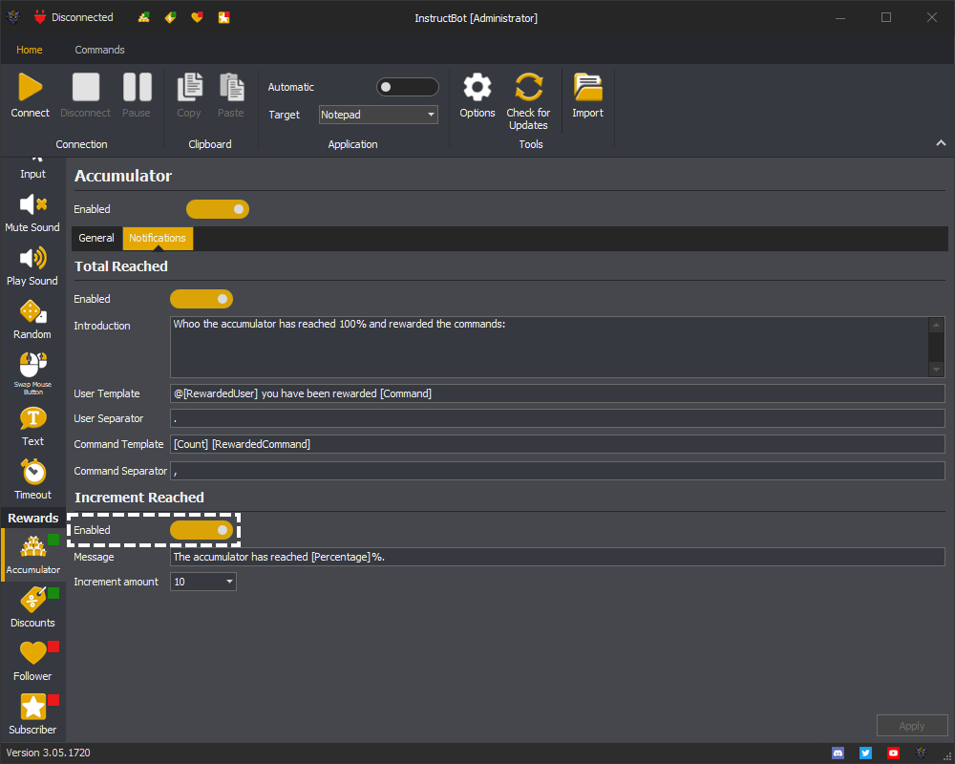
Task: Select Swap Mouse Button in sidebar
Action: pos(32,373)
